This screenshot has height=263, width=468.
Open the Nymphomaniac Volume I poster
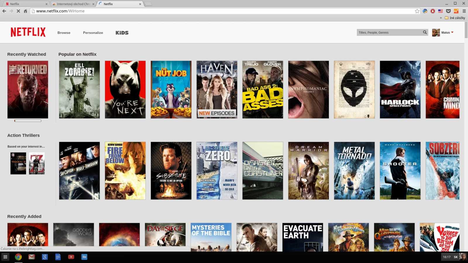tap(309, 89)
